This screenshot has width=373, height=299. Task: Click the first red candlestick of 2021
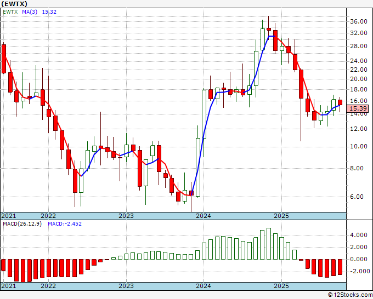click(4, 59)
